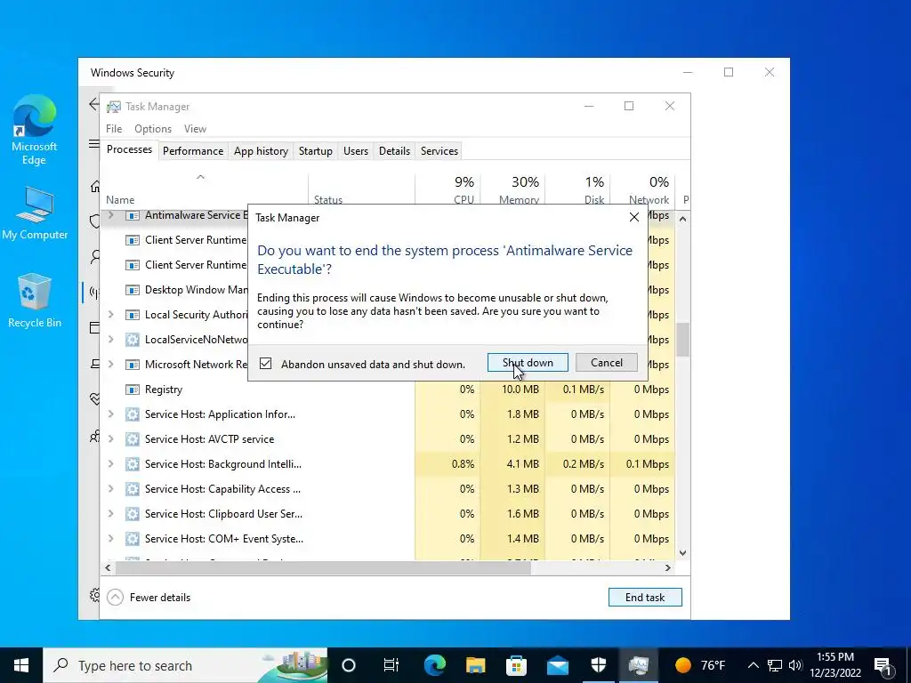Click the back arrow in Windows Security

[x=93, y=104]
